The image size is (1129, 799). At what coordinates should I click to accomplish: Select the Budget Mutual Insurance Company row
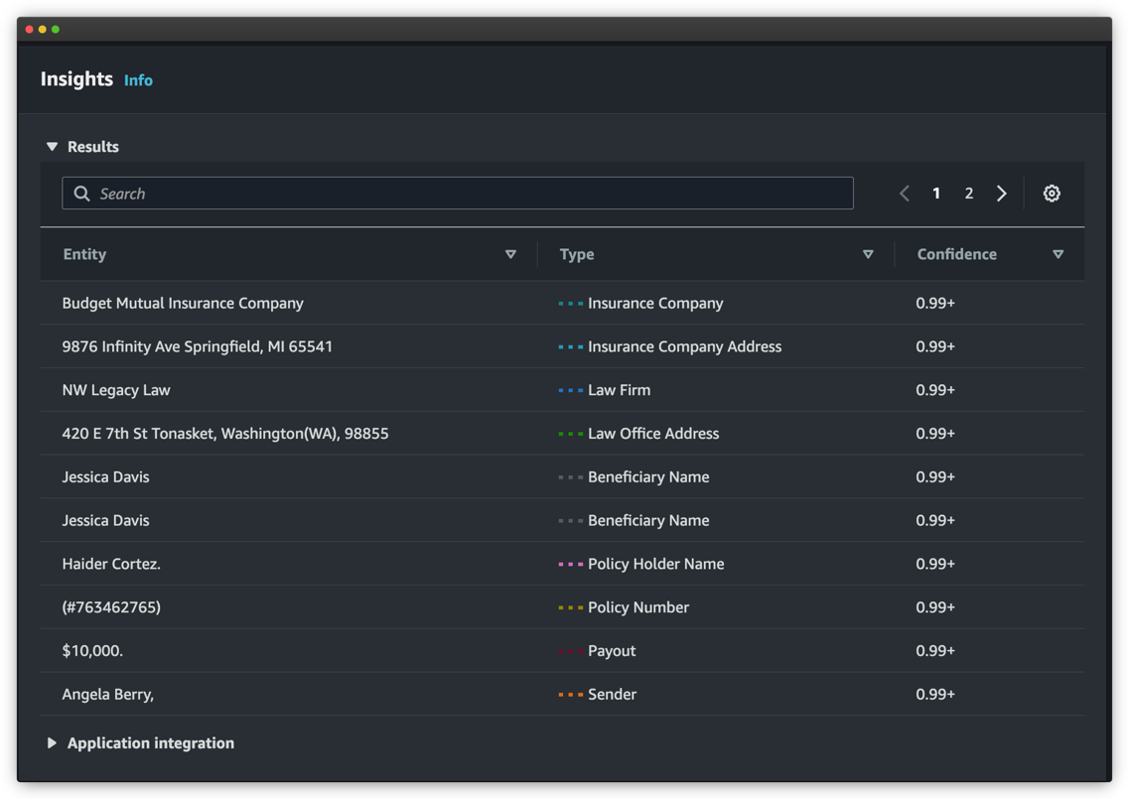pos(183,303)
